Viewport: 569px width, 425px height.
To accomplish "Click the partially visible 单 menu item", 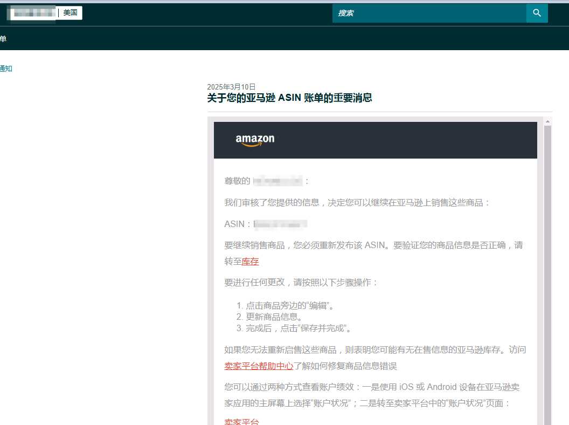I will click(3, 38).
